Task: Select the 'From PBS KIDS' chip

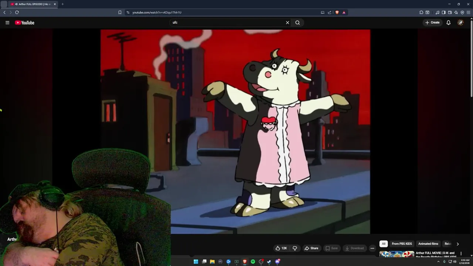Action: coord(402,244)
